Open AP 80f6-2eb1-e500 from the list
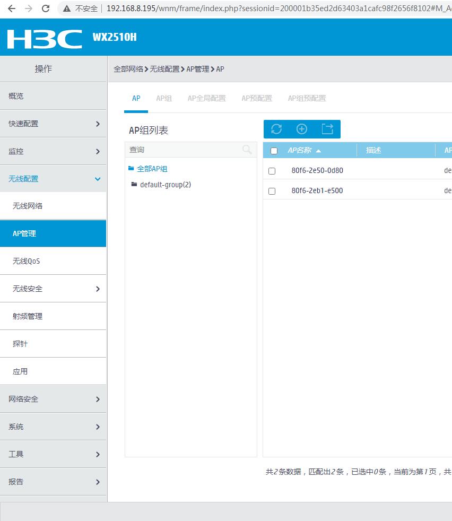Viewport: 452px width, 521px height. 317,190
